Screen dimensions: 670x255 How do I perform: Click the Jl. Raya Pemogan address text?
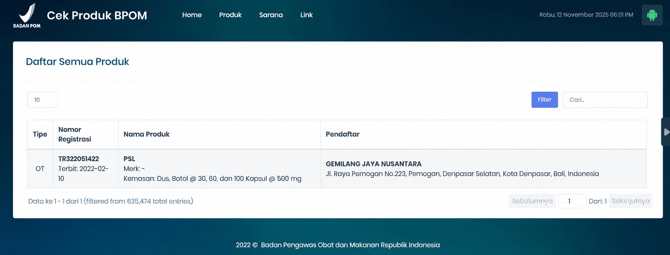462,174
